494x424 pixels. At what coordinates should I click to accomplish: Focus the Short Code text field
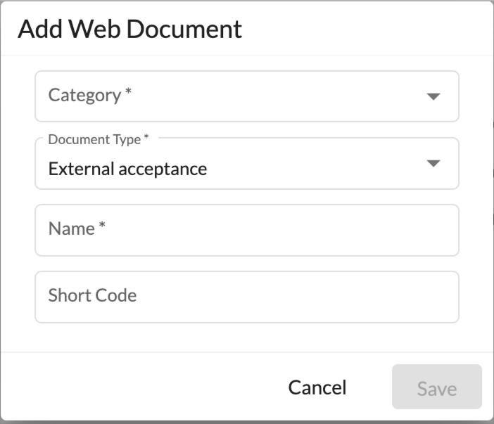[x=247, y=297]
